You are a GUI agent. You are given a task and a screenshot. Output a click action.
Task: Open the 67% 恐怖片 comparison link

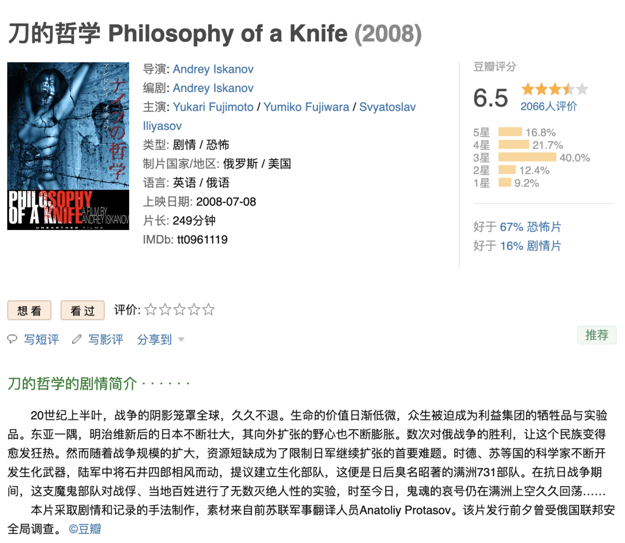530,227
